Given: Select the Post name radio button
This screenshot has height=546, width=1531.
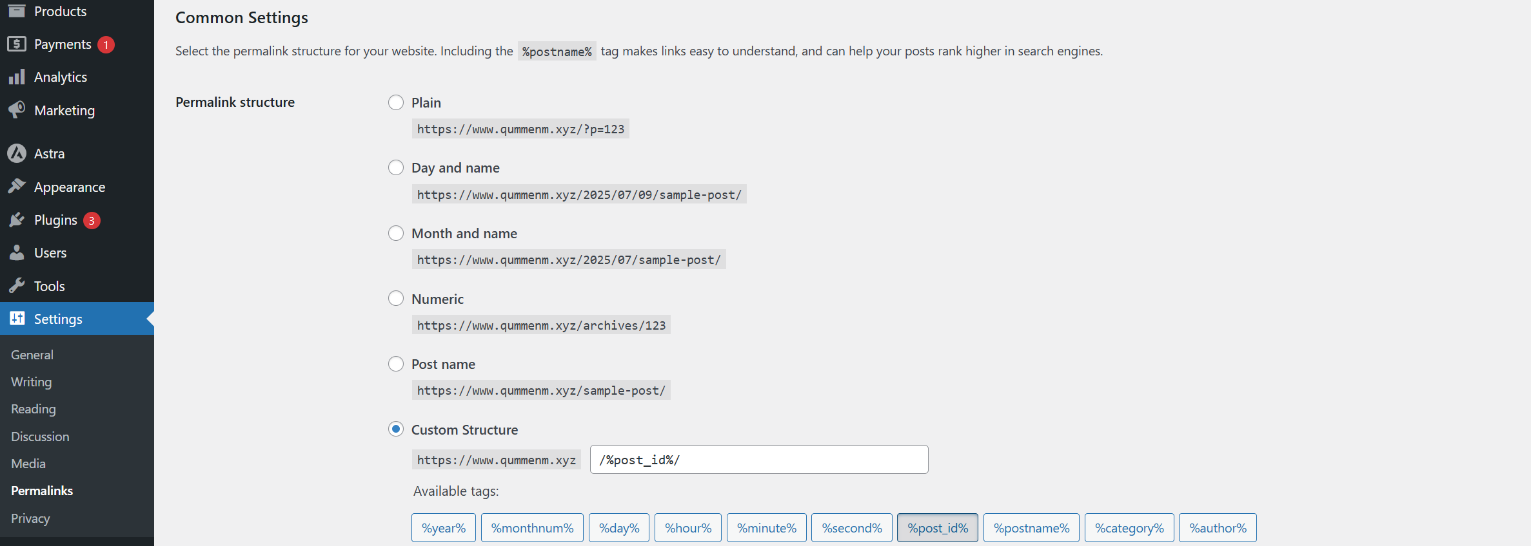Looking at the screenshot, I should (x=396, y=364).
